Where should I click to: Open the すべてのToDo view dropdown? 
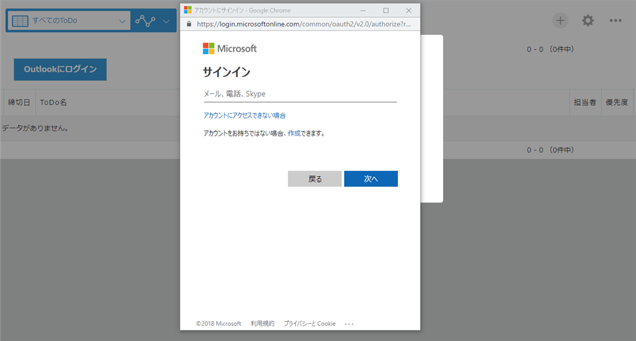(68, 21)
